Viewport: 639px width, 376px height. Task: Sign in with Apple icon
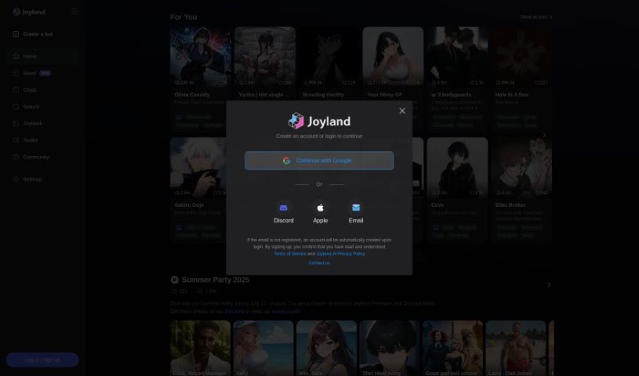321,208
